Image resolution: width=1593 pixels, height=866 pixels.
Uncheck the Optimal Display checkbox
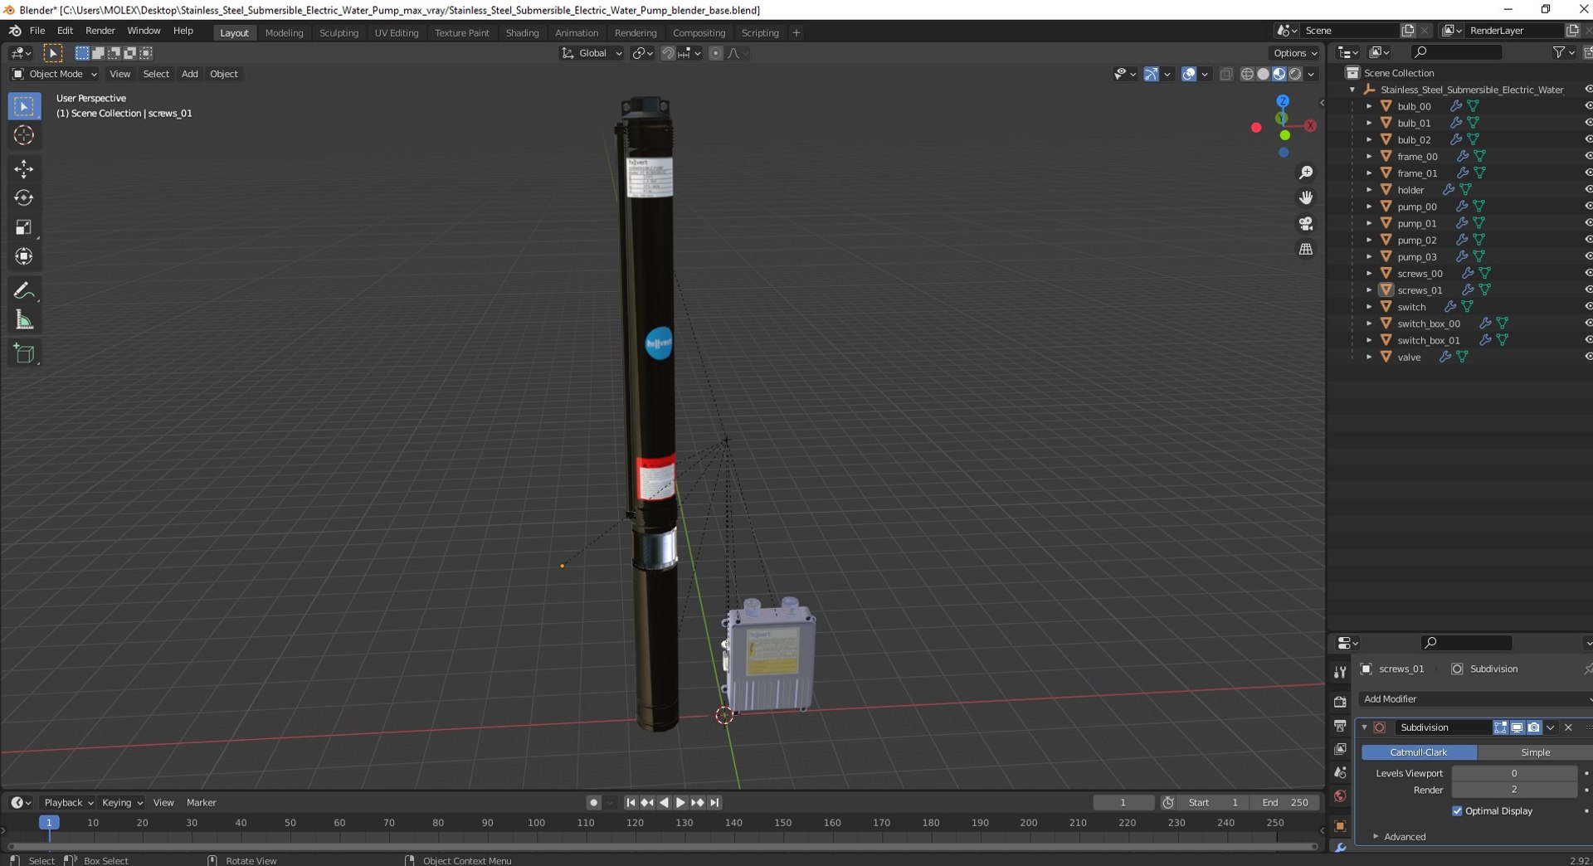[x=1457, y=811]
